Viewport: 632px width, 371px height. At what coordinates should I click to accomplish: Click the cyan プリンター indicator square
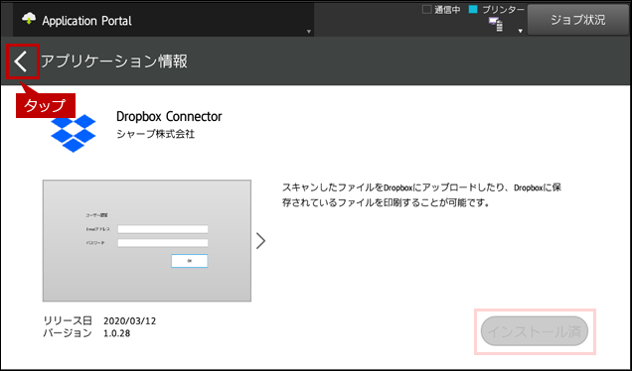coord(473,9)
